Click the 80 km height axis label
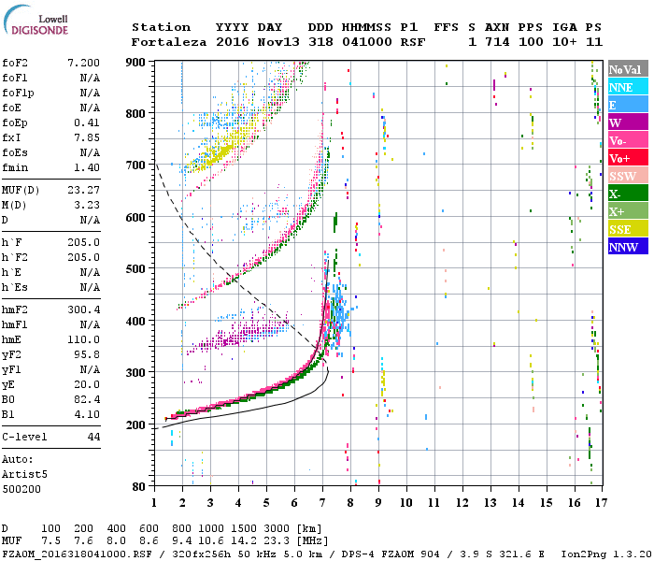 click(x=139, y=487)
